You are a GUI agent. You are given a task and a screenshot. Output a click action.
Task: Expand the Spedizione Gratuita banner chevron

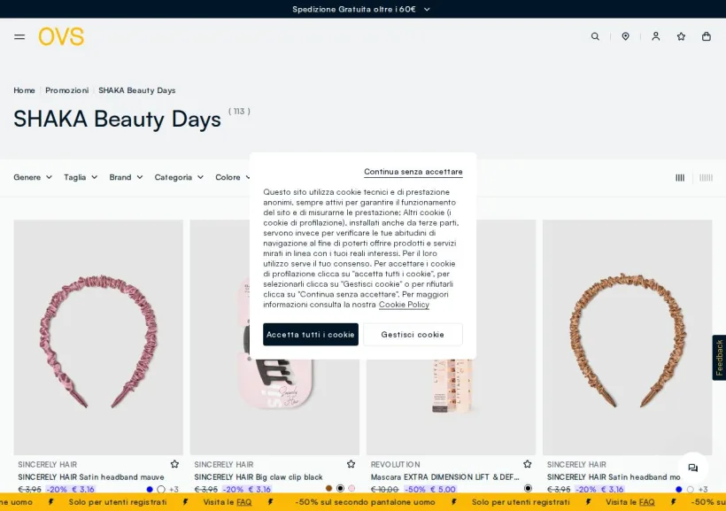(x=427, y=9)
